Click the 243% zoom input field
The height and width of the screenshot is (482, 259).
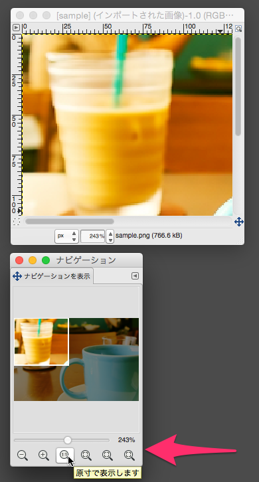pos(93,236)
